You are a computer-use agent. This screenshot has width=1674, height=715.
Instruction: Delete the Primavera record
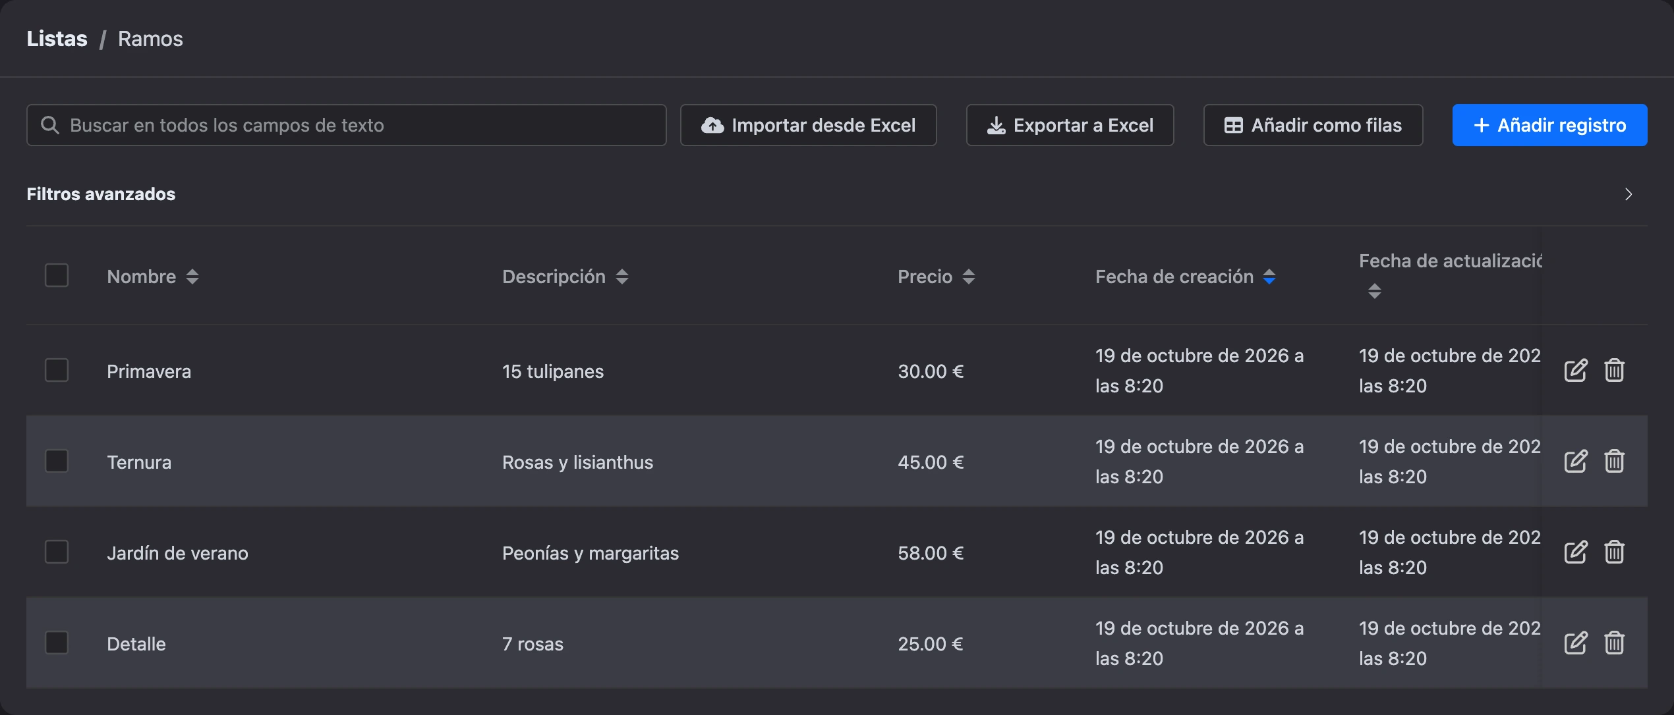pos(1614,371)
